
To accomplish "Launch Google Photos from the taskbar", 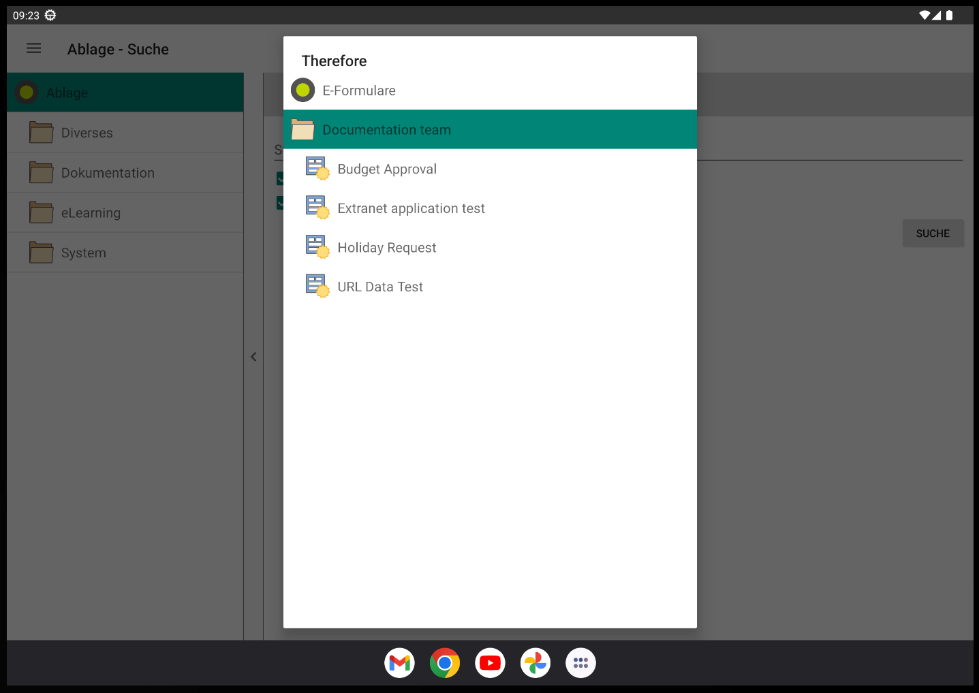I will (x=535, y=663).
